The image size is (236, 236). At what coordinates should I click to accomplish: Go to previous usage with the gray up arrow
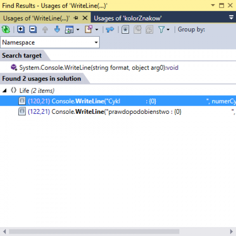point(45,29)
